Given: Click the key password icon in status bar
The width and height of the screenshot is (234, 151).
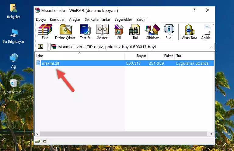Looking at the screenshot, I should coord(43,141).
